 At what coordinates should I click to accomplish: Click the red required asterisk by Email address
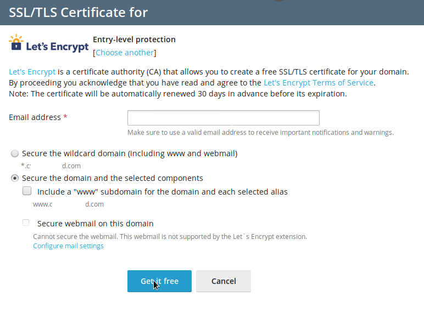click(x=65, y=117)
